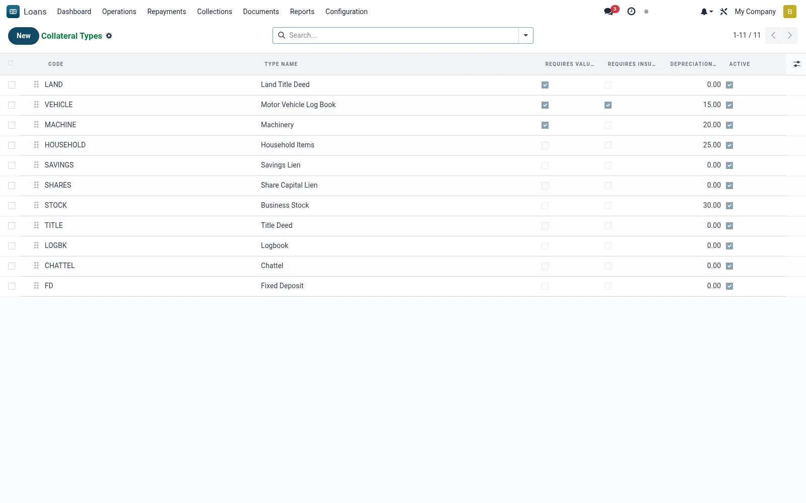
Task: Grab the drag handle for VEHICLE row
Action: 36,105
